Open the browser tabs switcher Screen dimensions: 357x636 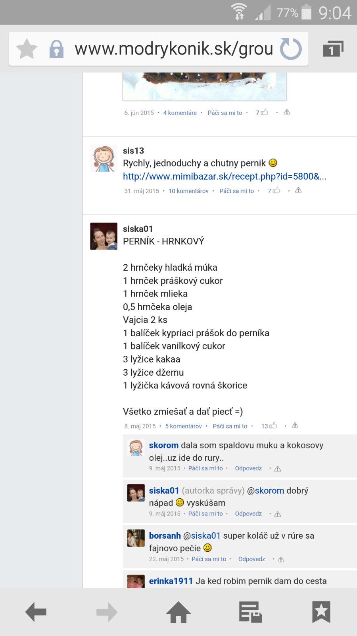pos(333,49)
